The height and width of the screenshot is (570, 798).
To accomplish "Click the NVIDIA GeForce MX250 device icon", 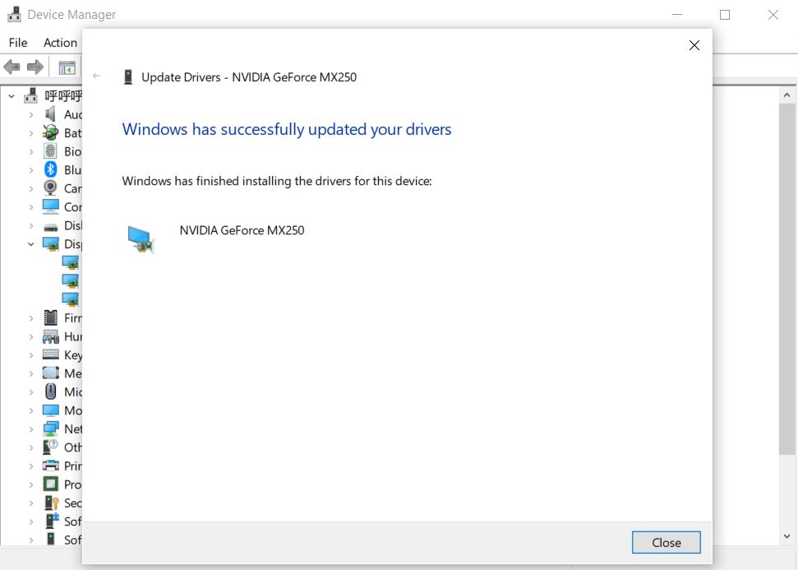I will pyautogui.click(x=141, y=239).
